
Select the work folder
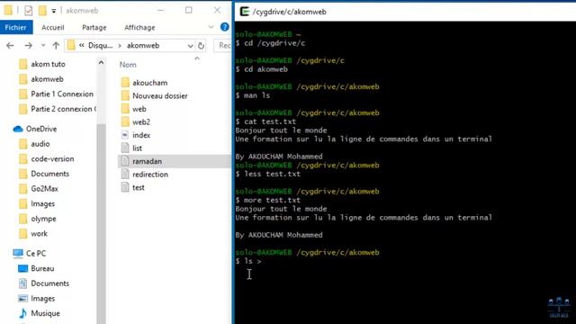(39, 234)
